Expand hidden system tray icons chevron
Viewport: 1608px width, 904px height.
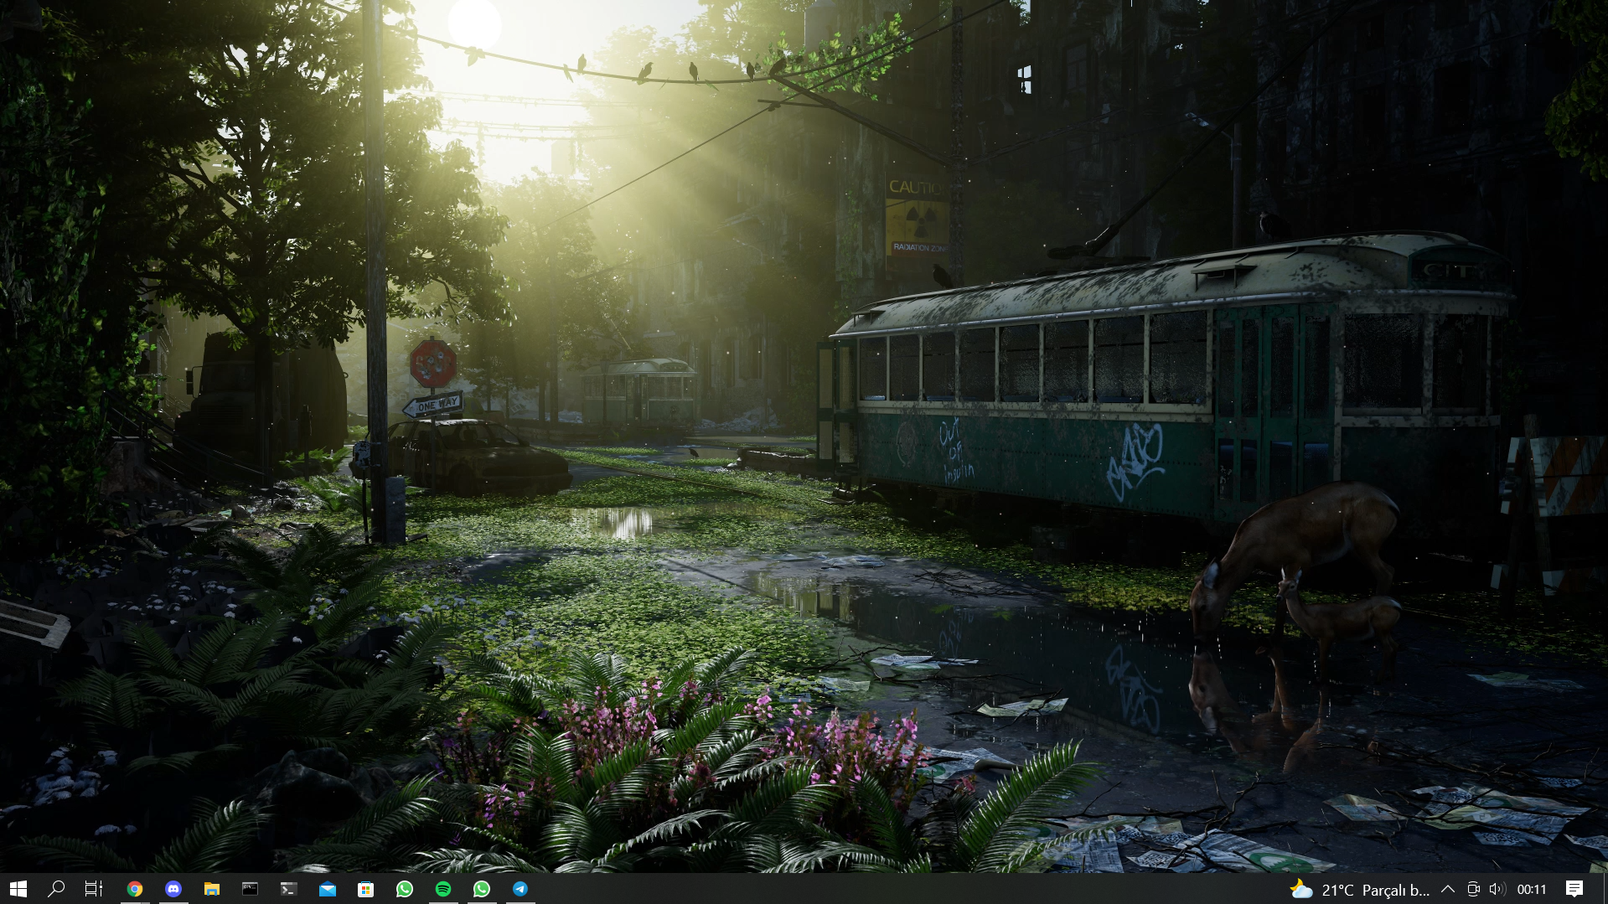coord(1448,890)
